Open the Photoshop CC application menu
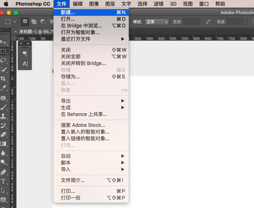254x208 pixels. click(33, 4)
